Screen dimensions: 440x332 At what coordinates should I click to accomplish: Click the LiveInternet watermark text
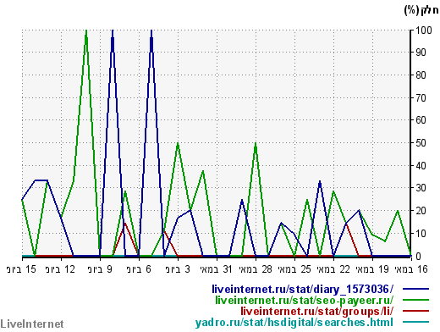click(x=32, y=324)
